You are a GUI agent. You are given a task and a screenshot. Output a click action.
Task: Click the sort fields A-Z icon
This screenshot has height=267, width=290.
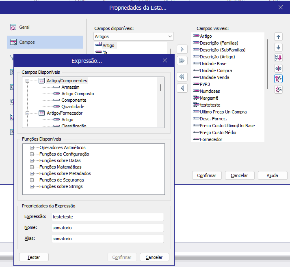tap(279, 58)
